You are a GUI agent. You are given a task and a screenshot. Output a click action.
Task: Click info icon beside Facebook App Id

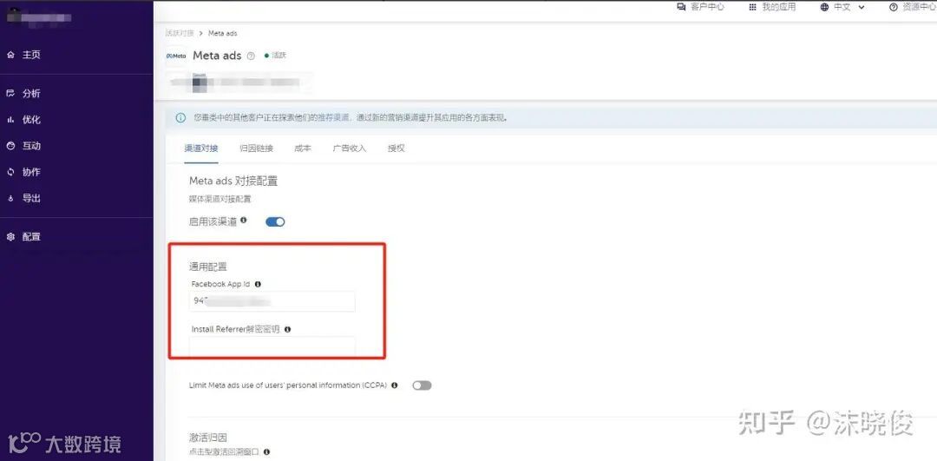pos(258,285)
